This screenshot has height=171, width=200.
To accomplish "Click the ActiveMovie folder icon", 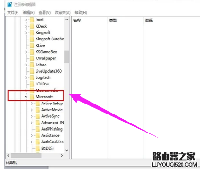I will click(x=37, y=110).
